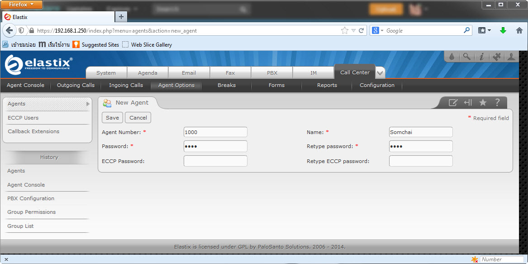
Task: Open the Reports submenu item
Action: tap(327, 85)
